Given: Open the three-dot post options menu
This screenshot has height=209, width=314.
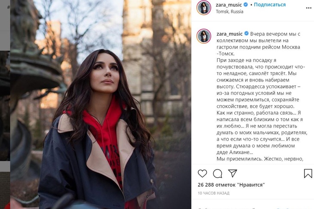Looking at the screenshot, I should point(308,8).
